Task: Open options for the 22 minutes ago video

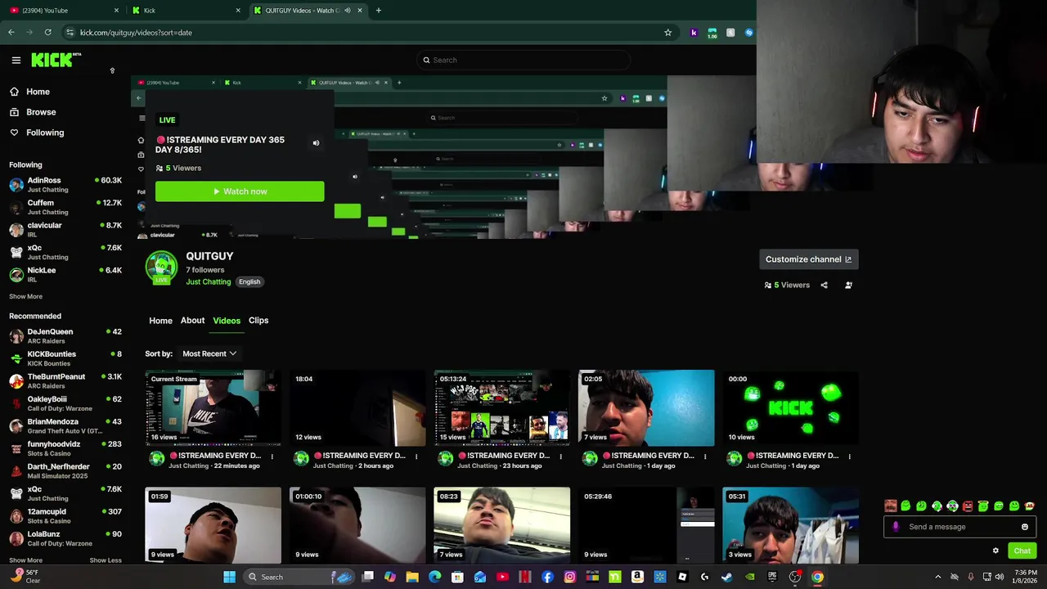Action: (x=272, y=456)
